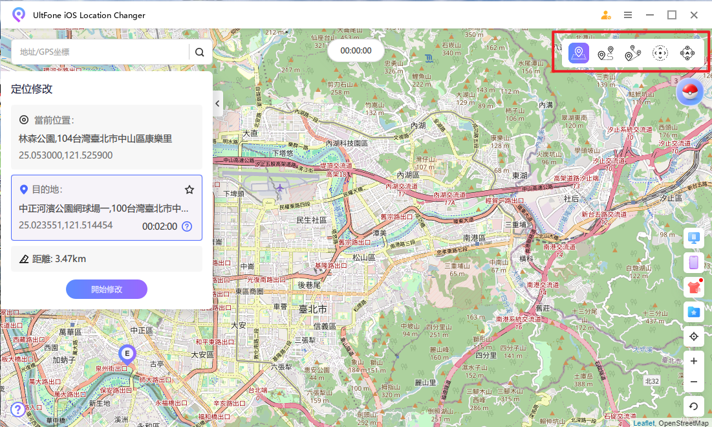
Task: Open the Pokéball game mode icon
Action: tap(689, 92)
